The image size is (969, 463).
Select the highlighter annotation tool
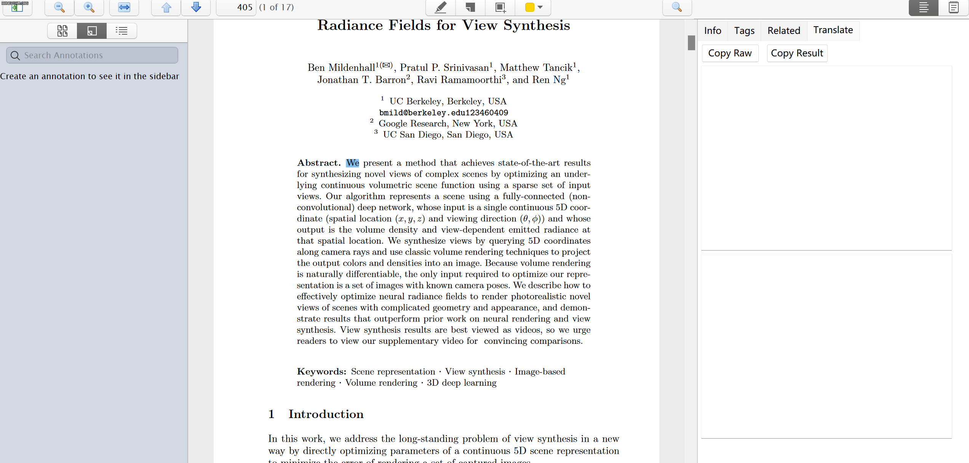(440, 7)
